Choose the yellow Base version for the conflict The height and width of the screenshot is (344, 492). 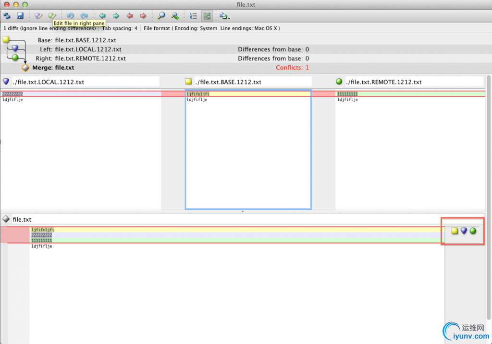coord(455,231)
